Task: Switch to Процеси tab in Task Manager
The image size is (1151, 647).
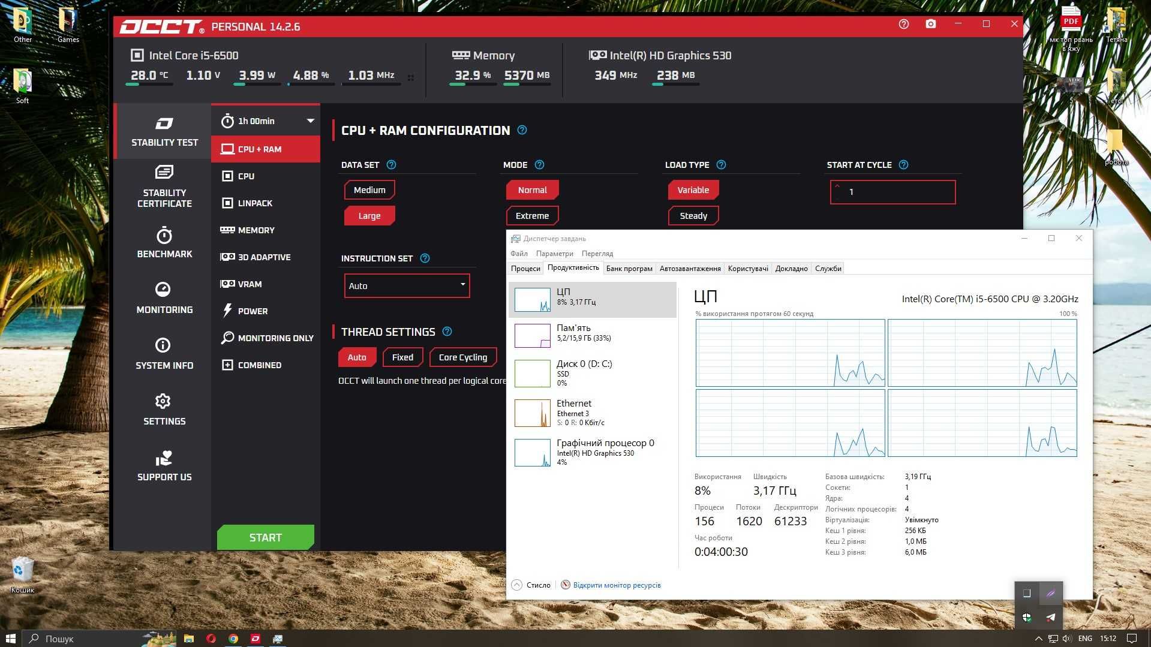Action: coord(525,269)
